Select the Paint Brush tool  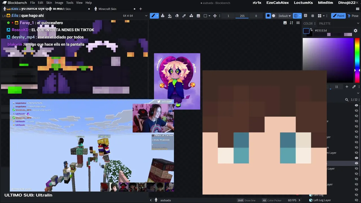click(x=153, y=16)
